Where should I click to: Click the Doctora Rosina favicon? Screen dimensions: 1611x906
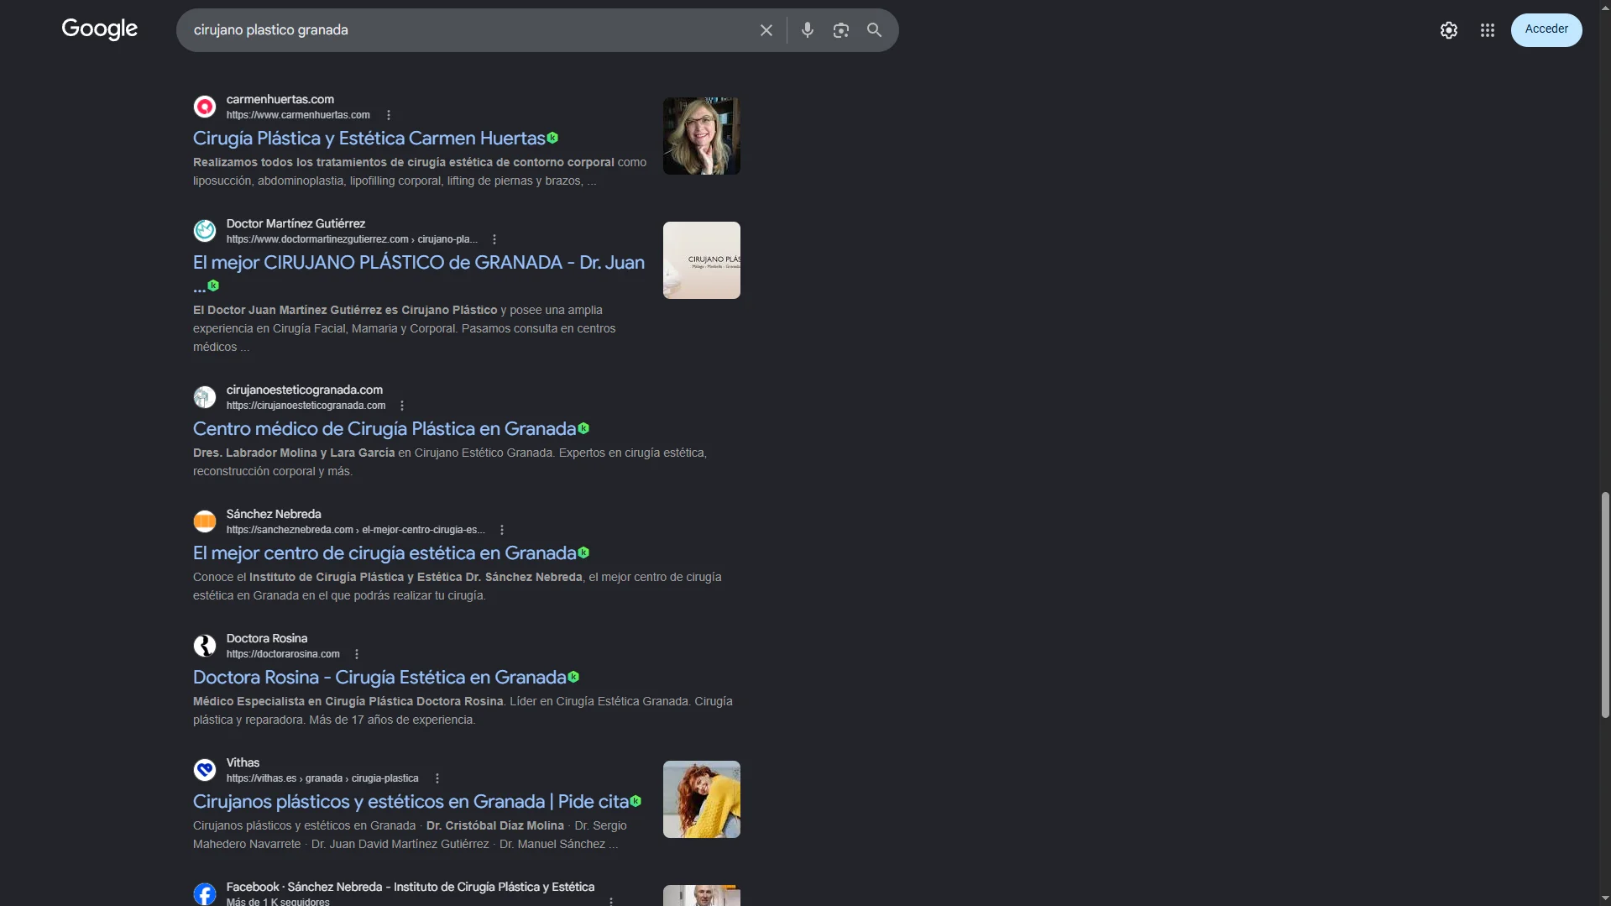205,645
